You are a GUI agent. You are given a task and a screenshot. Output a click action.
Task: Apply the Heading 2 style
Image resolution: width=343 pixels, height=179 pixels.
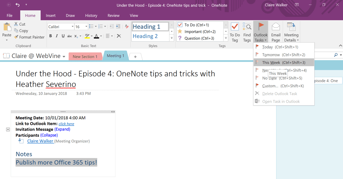150,36
